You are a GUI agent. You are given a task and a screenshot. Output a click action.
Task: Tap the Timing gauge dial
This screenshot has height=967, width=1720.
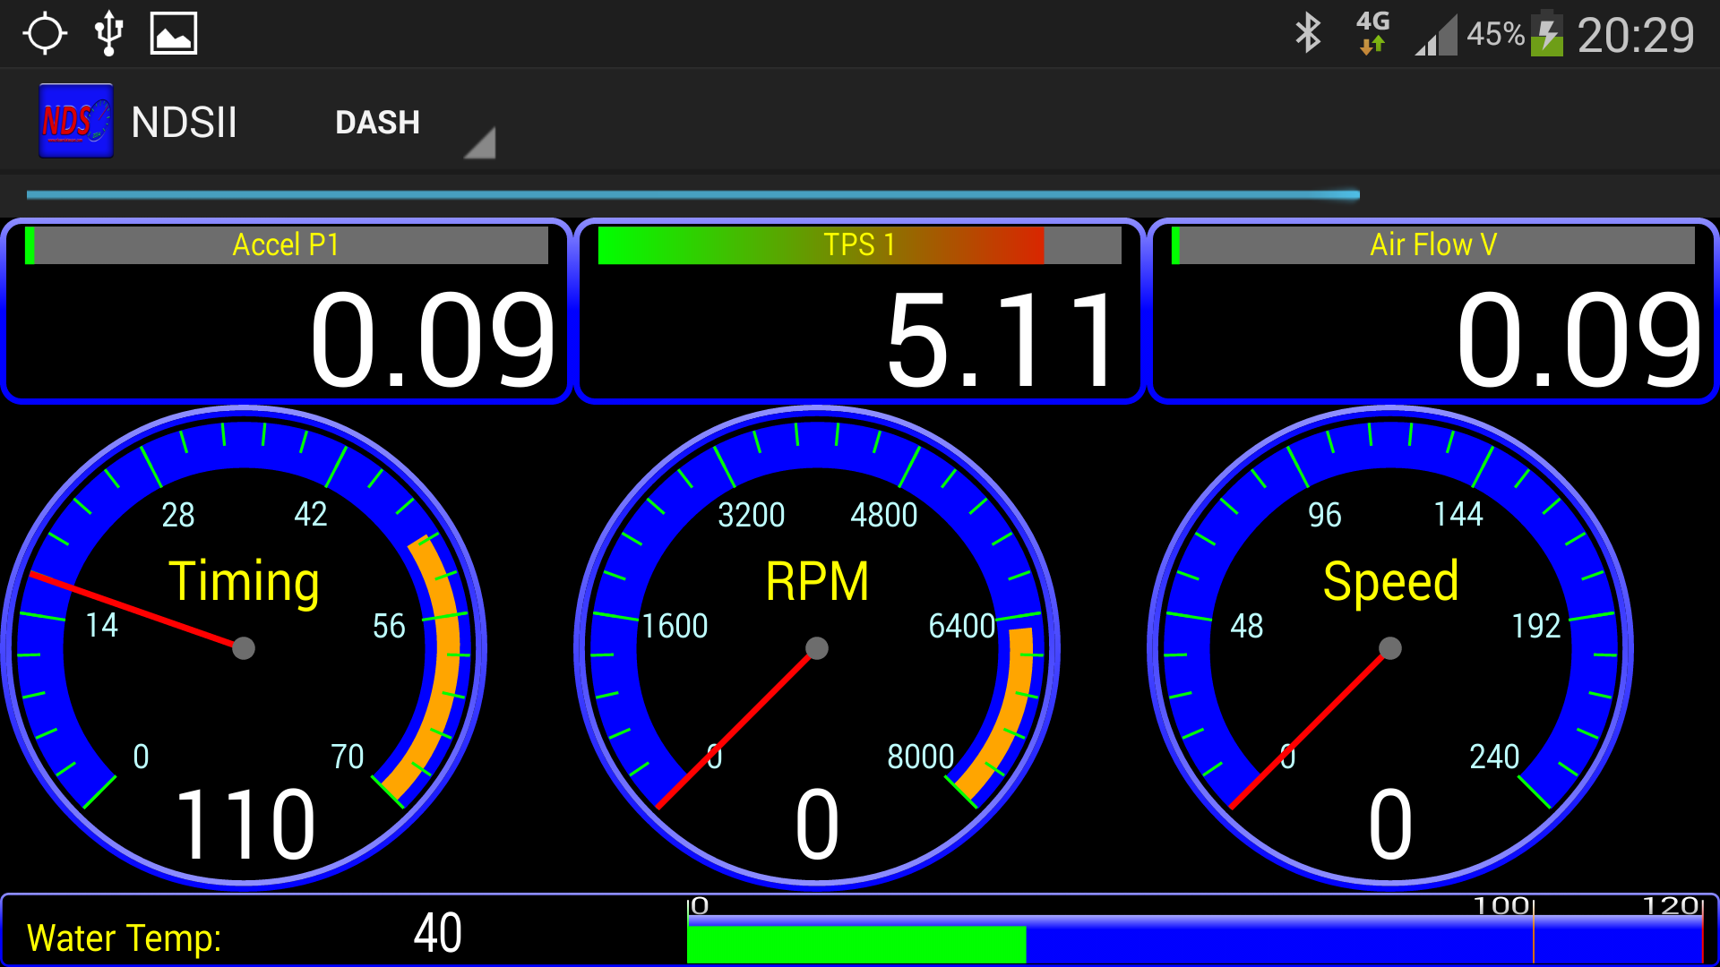click(x=244, y=647)
